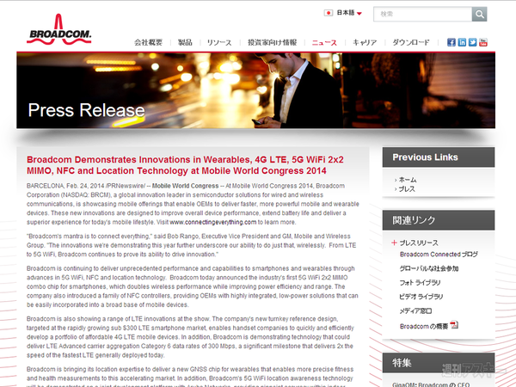Screen dimensions: 516x387
Task: Click the Previous Links panel header
Action: pyautogui.click(x=439, y=157)
